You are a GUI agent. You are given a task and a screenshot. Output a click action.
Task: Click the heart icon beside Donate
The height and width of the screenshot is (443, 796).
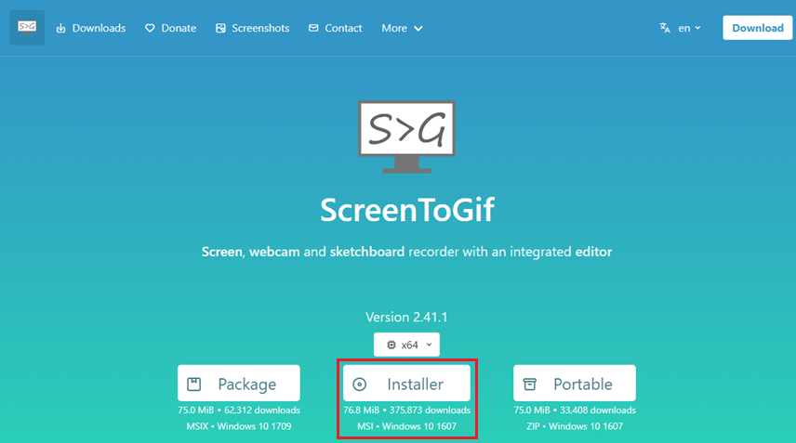tap(150, 29)
